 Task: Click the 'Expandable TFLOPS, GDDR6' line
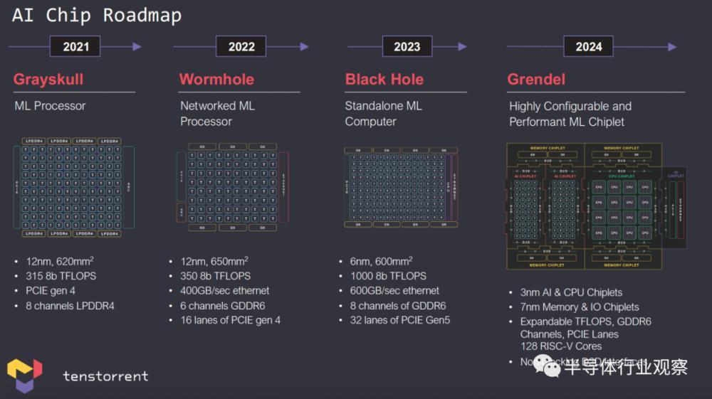[x=586, y=321]
